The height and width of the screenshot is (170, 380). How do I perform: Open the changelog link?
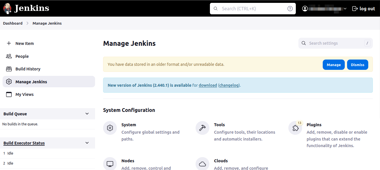point(229,85)
